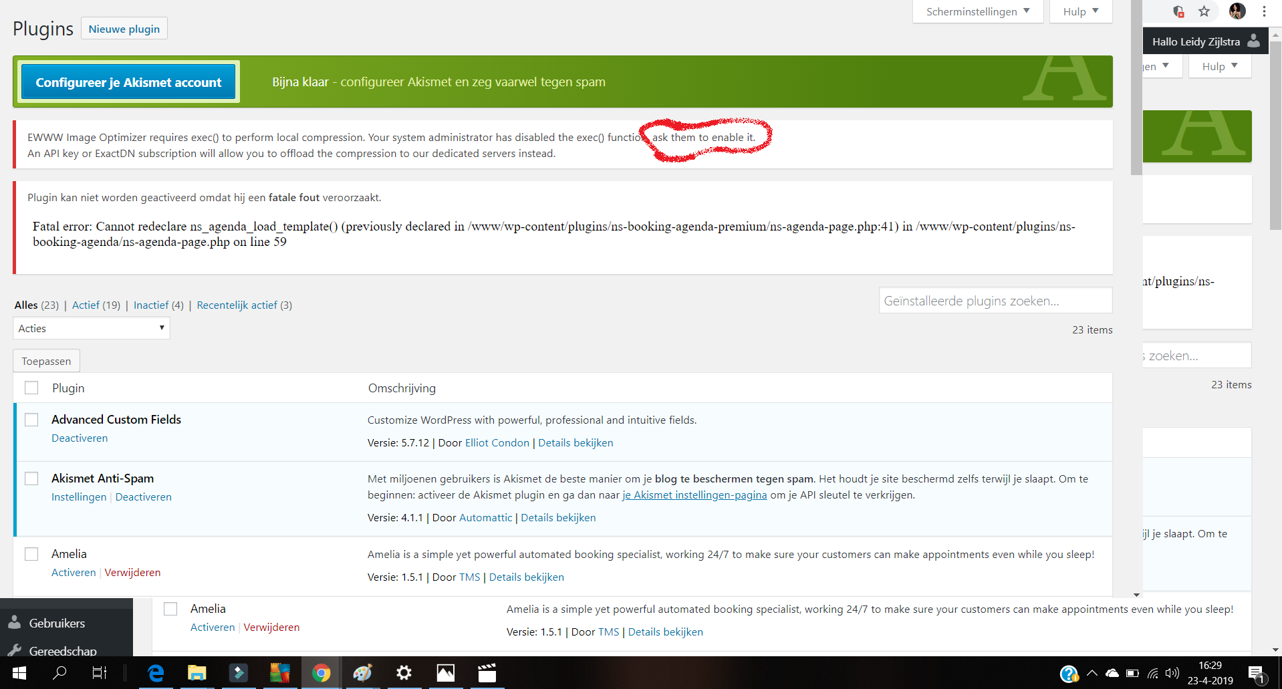The width and height of the screenshot is (1282, 689).
Task: Activate the Amelia plugin
Action: point(74,573)
